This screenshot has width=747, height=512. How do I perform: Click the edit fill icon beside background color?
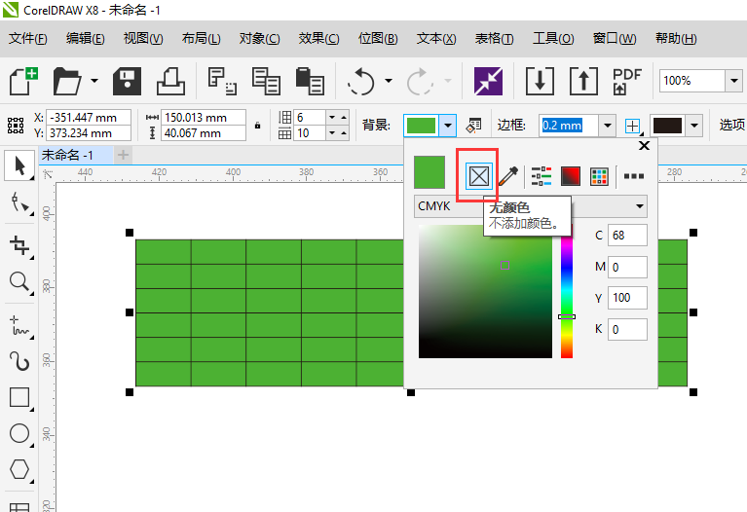click(x=473, y=126)
